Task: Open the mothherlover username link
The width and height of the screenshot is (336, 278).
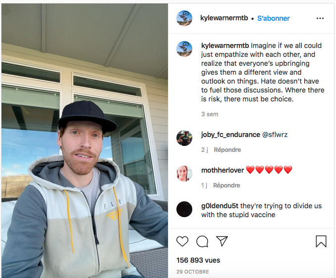Action: pos(223,170)
